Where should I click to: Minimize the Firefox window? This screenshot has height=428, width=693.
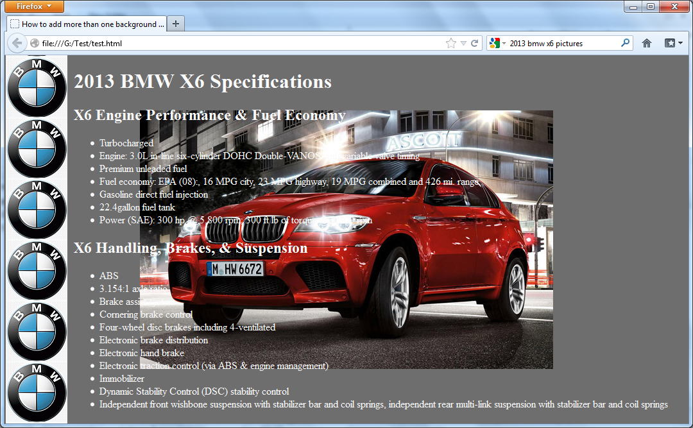[633, 6]
